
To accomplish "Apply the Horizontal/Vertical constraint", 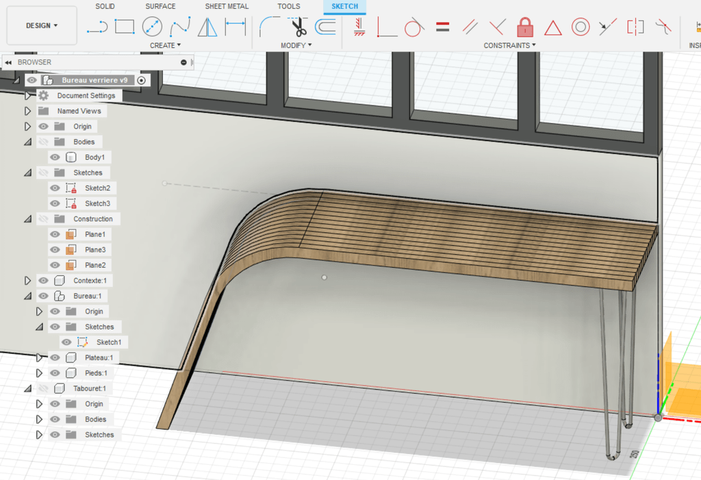I will (359, 27).
